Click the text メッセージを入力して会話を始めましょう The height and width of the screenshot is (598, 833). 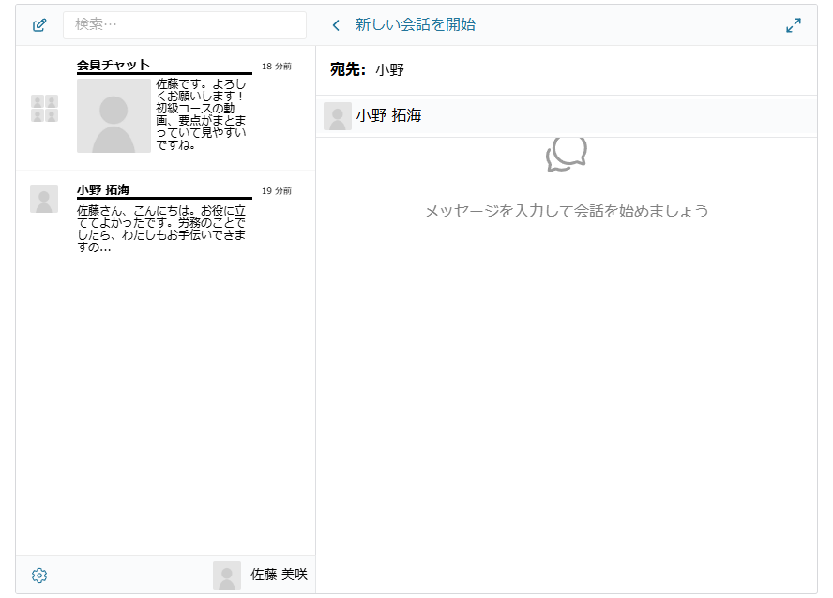[x=567, y=211]
